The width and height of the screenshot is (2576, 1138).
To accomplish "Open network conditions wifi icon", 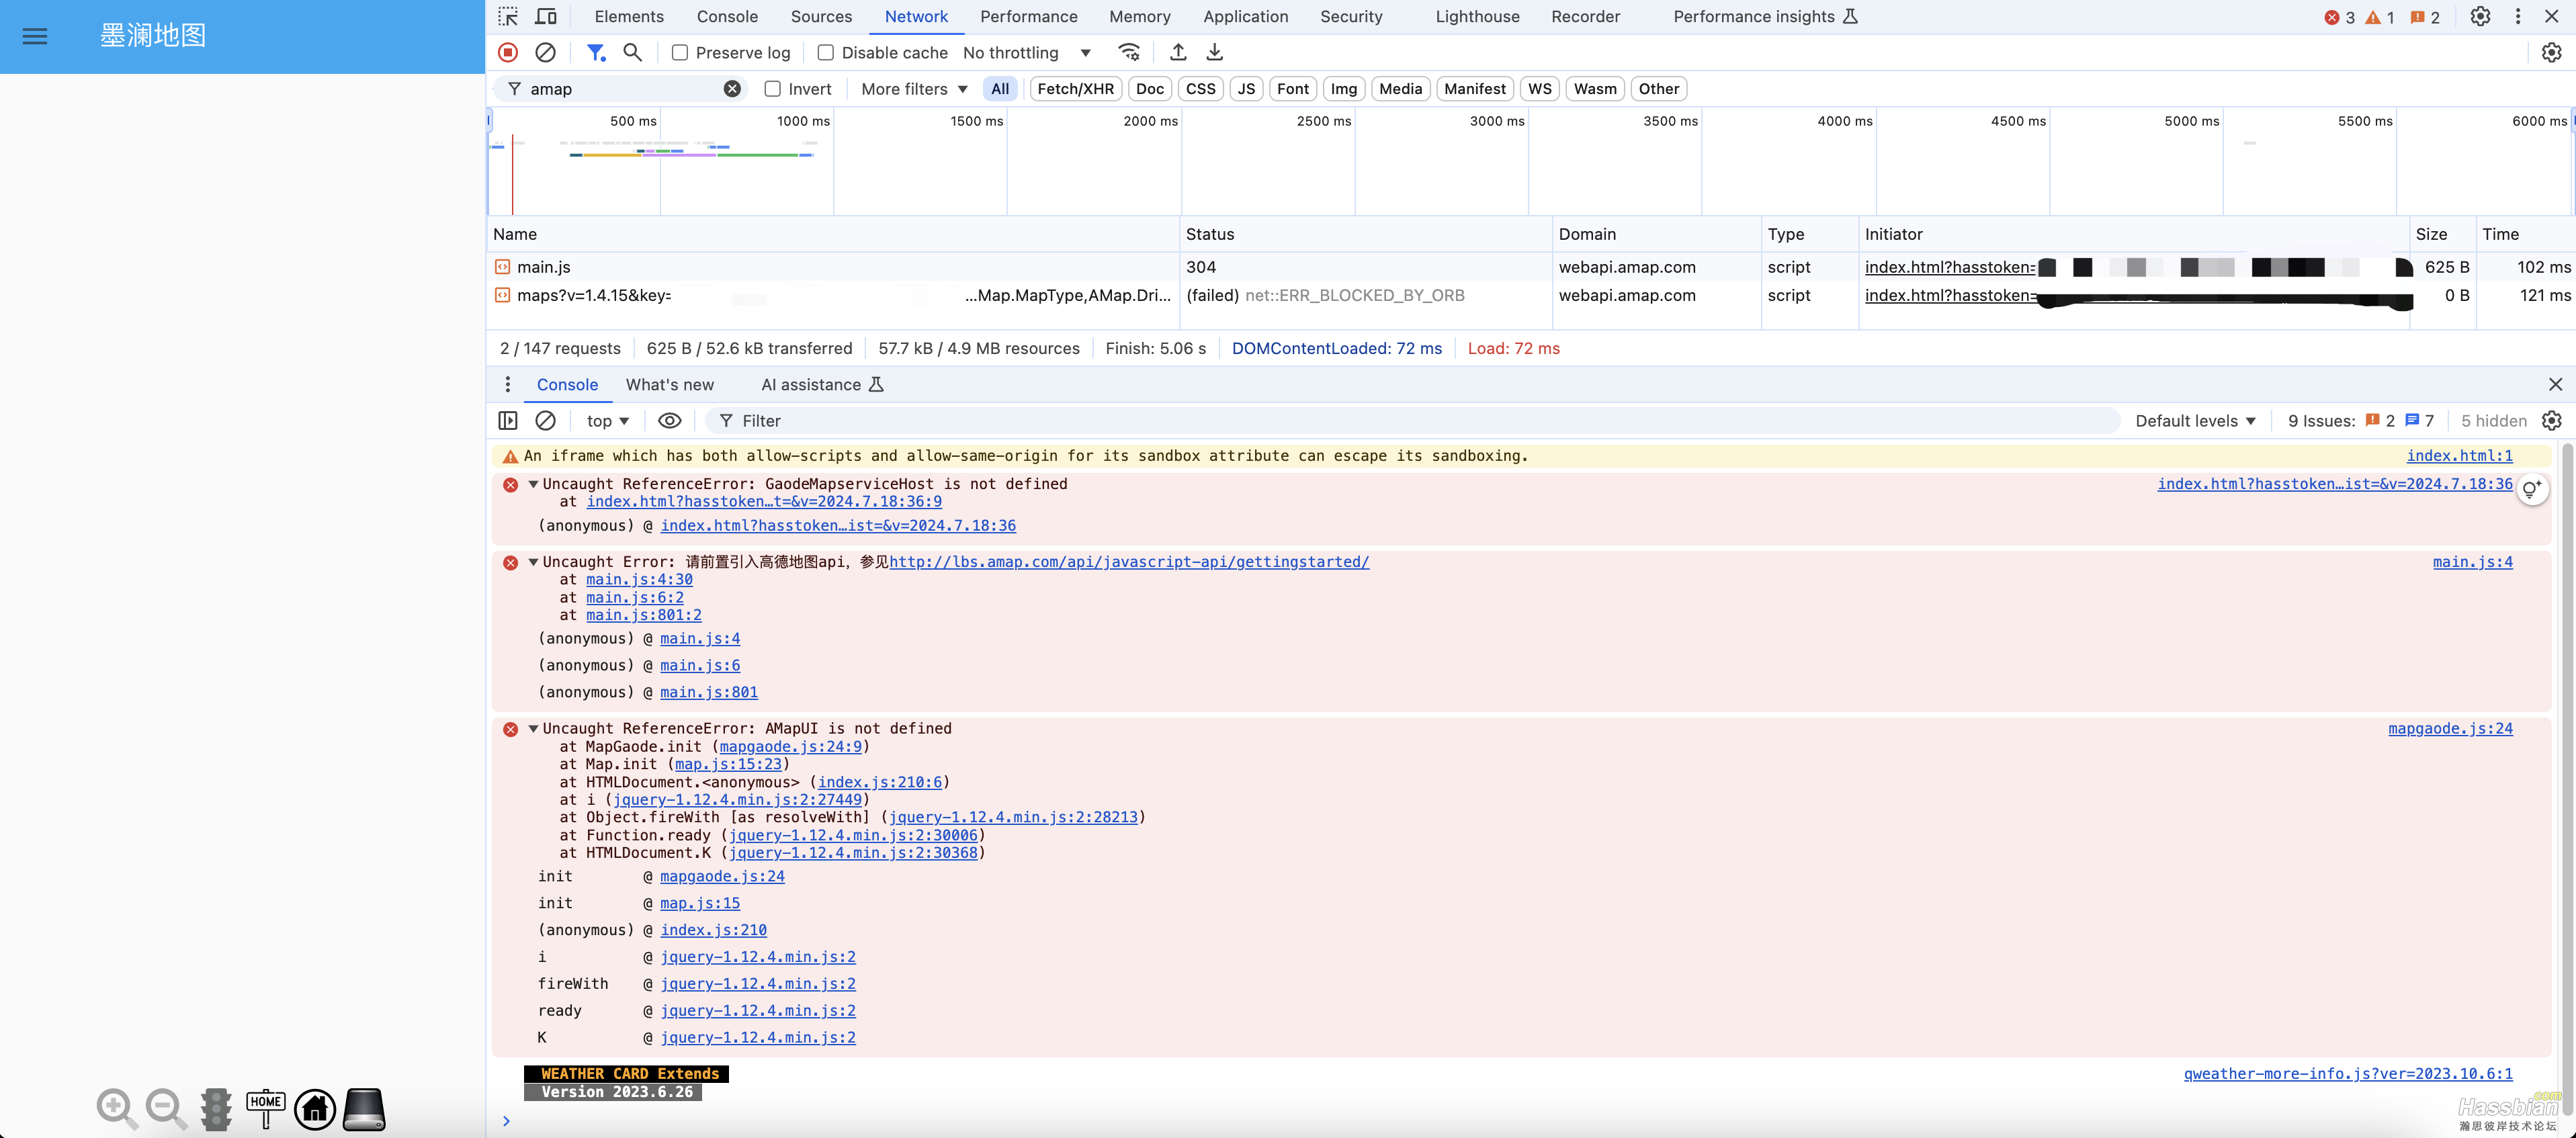I will 1129,52.
